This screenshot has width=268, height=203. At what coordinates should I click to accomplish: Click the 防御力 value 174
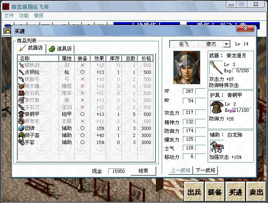[x=189, y=130]
